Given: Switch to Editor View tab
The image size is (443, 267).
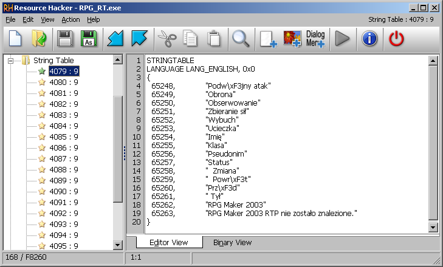Looking at the screenshot, I should (x=169, y=243).
